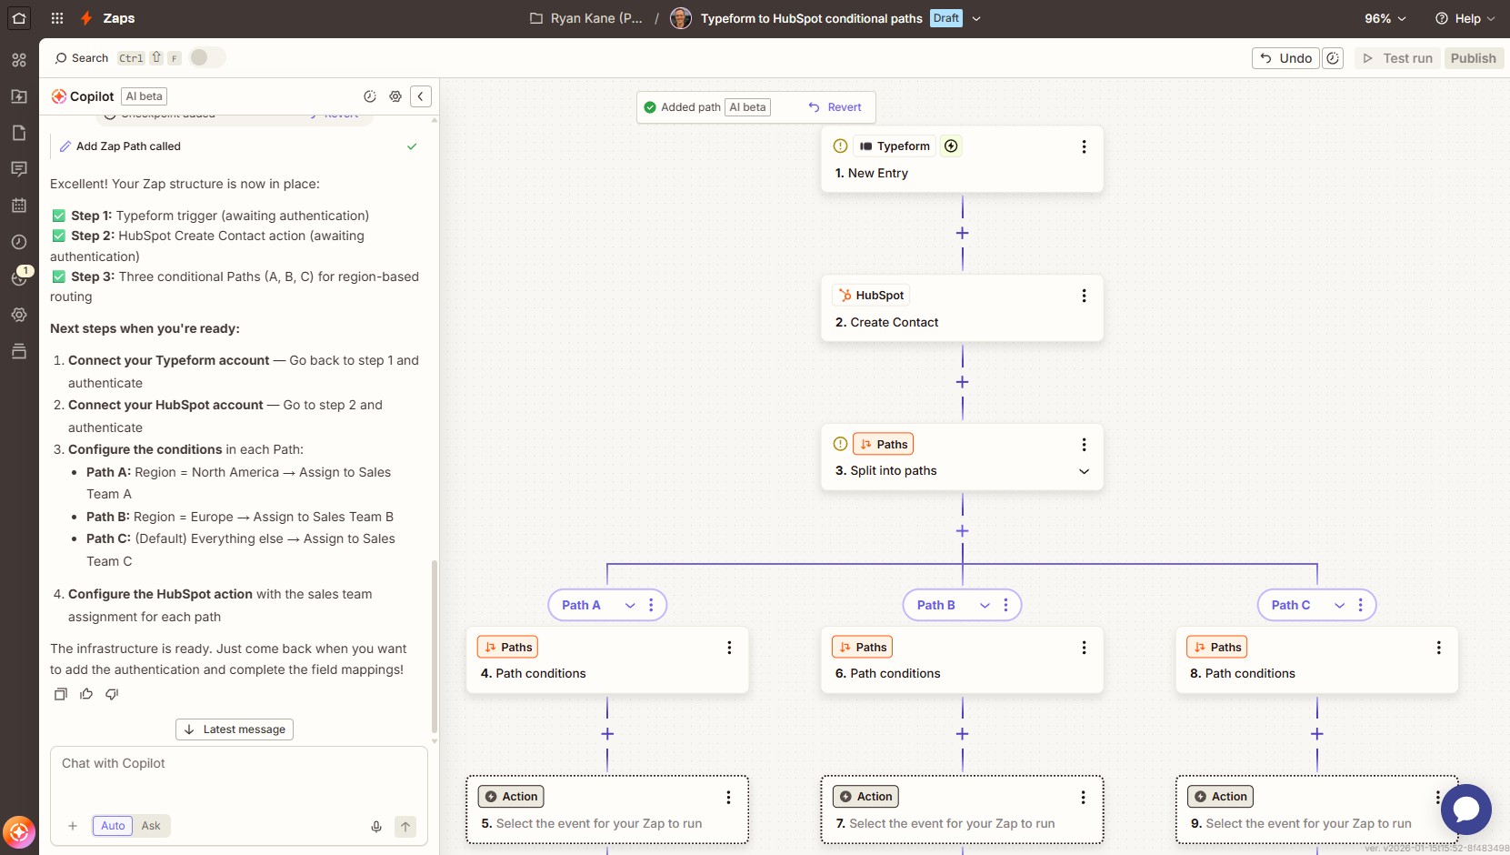Open the Path A dropdown

coord(631,605)
